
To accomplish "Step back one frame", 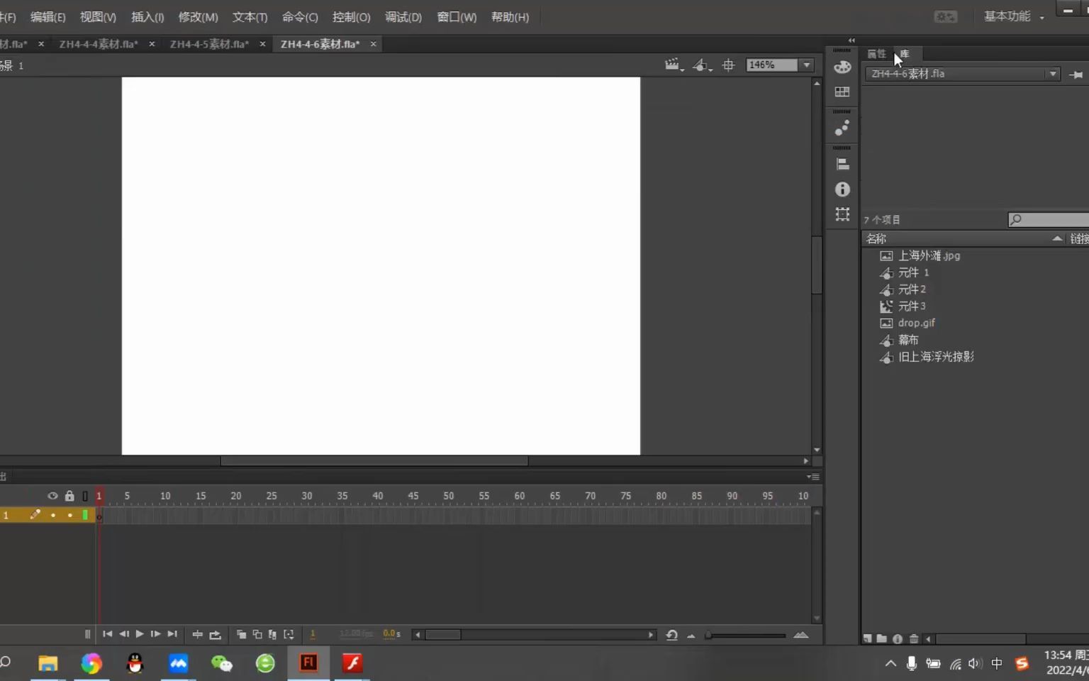I will (x=124, y=634).
